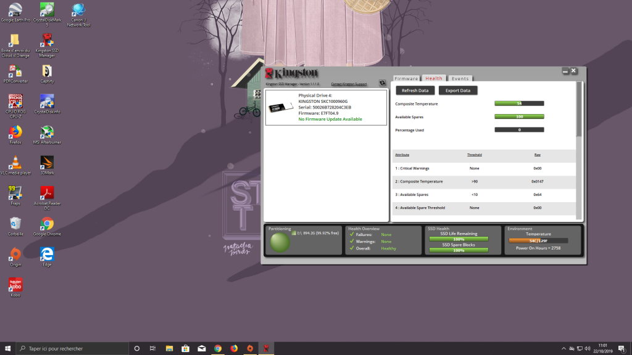Open Contact Kingston Support link
632x355 pixels.
(349, 84)
